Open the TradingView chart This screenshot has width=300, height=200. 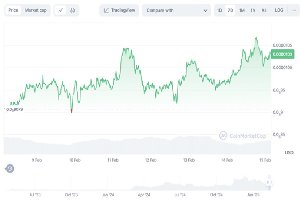click(119, 11)
